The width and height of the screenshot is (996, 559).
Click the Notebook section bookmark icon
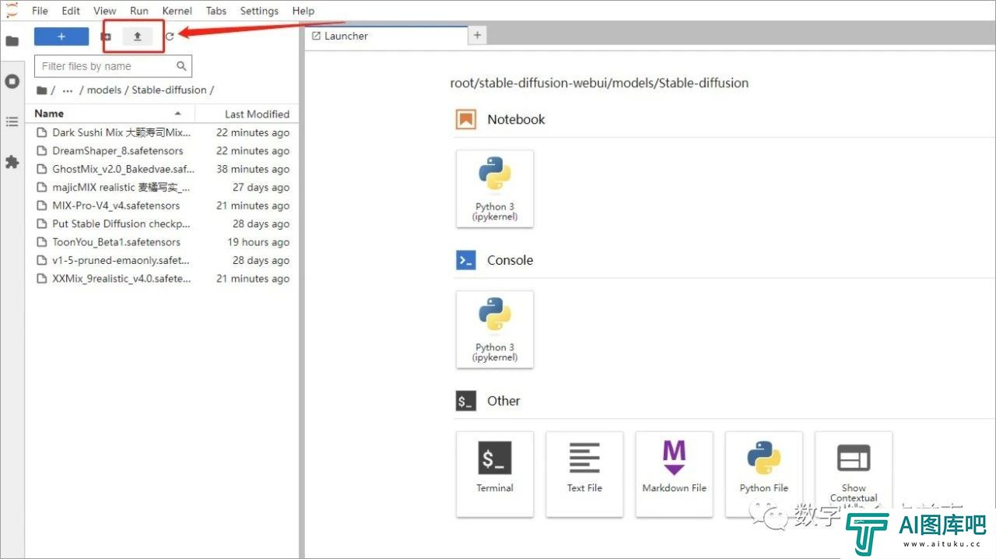pyautogui.click(x=466, y=119)
